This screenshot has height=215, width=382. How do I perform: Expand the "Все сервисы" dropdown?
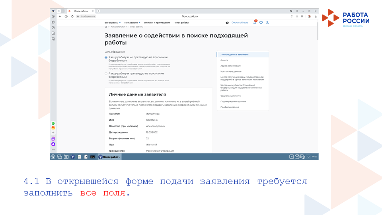point(113,23)
